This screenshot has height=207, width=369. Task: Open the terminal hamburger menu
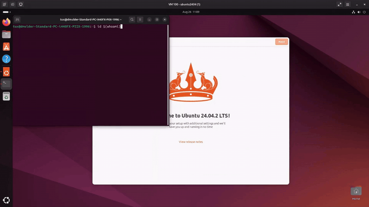pyautogui.click(x=140, y=19)
